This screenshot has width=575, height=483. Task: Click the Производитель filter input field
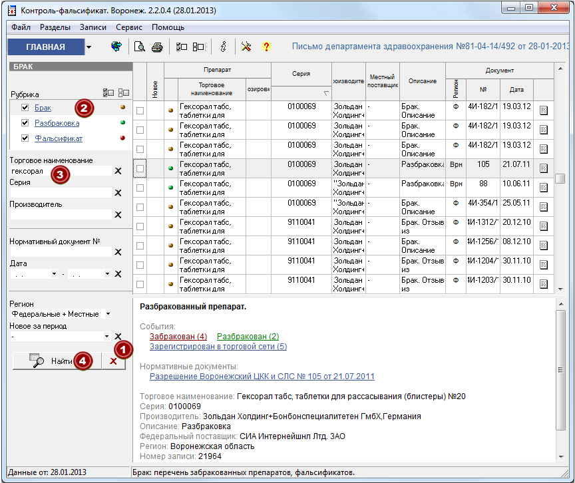coord(61,215)
